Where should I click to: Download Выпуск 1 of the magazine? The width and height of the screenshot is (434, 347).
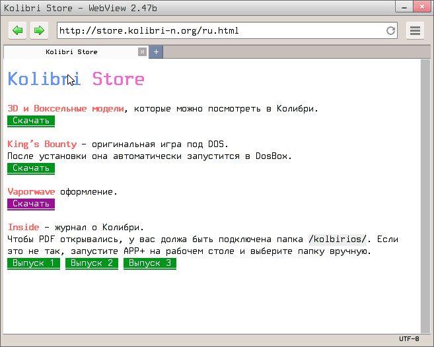pos(34,263)
